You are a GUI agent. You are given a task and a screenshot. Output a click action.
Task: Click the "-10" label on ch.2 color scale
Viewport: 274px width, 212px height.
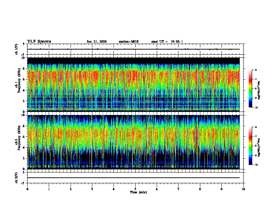256,165
